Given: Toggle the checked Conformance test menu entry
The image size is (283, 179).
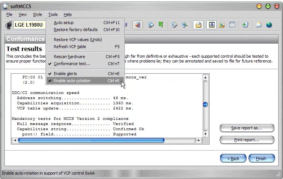Looking at the screenshot, I should tap(85, 64).
